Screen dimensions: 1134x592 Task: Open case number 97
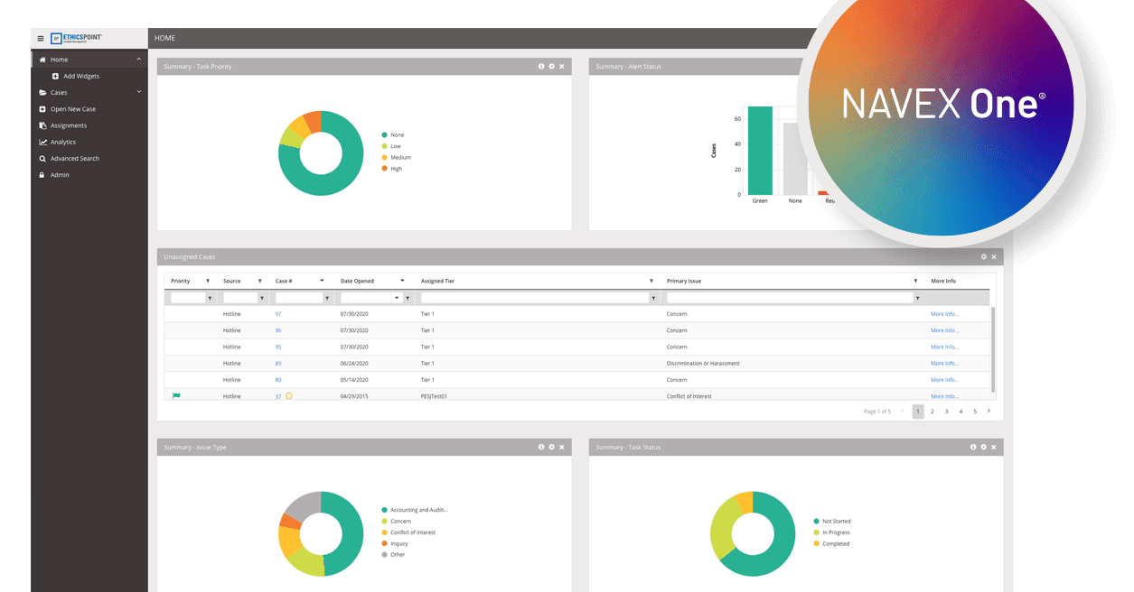point(277,313)
